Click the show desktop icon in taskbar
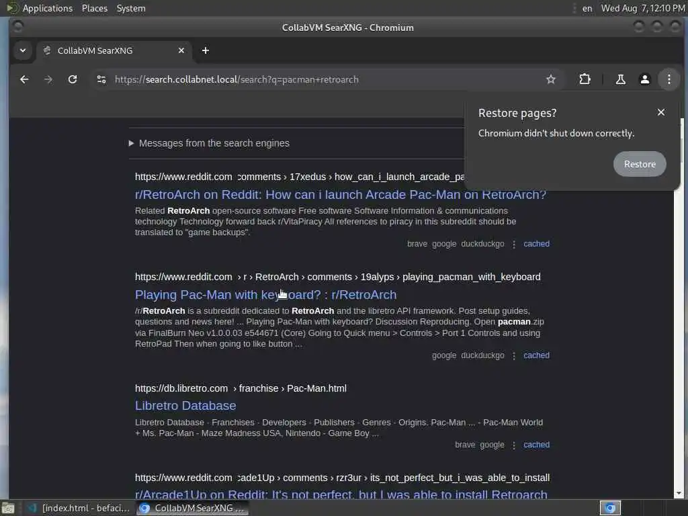This screenshot has width=688, height=516. tap(8, 508)
